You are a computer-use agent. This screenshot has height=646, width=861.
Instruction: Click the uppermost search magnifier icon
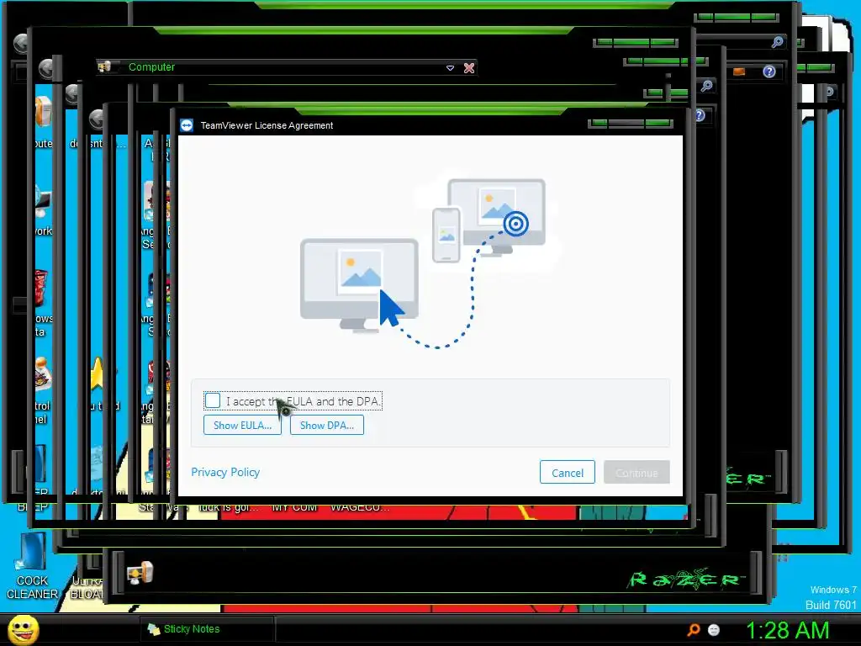(778, 42)
